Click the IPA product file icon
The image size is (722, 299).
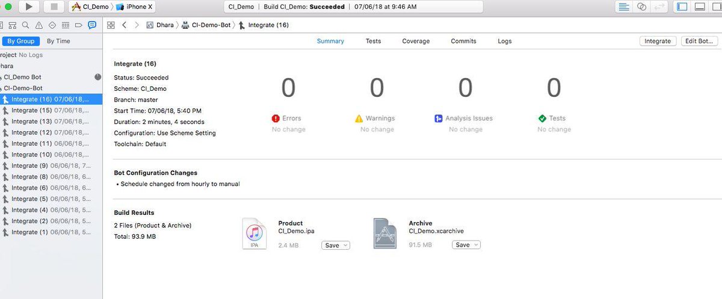pyautogui.click(x=254, y=234)
